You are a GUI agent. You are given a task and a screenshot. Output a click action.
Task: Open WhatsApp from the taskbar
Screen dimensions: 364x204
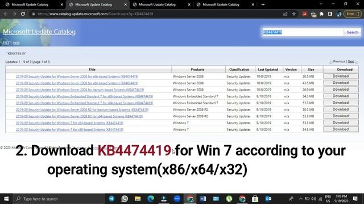125,199
